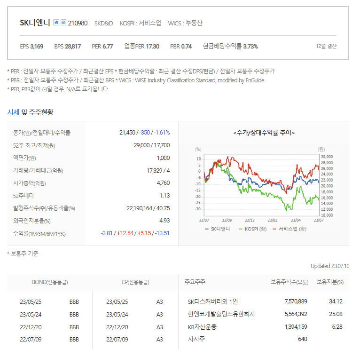Click 발행주식수 value 22,190,164 / 40.75
Screen dimensions: 352x349
pyautogui.click(x=148, y=208)
